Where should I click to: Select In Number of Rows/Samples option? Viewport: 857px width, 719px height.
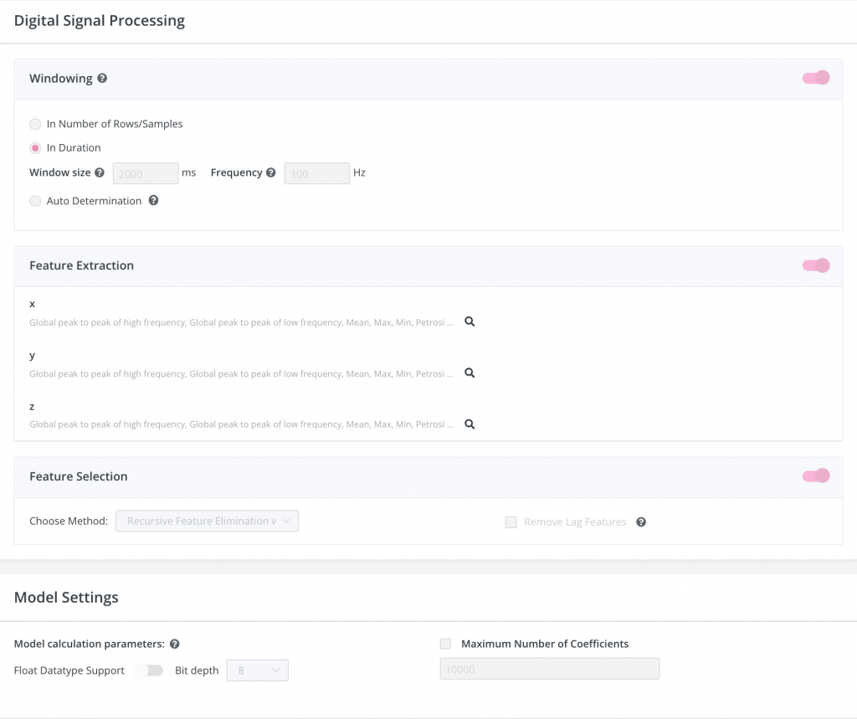(x=35, y=124)
